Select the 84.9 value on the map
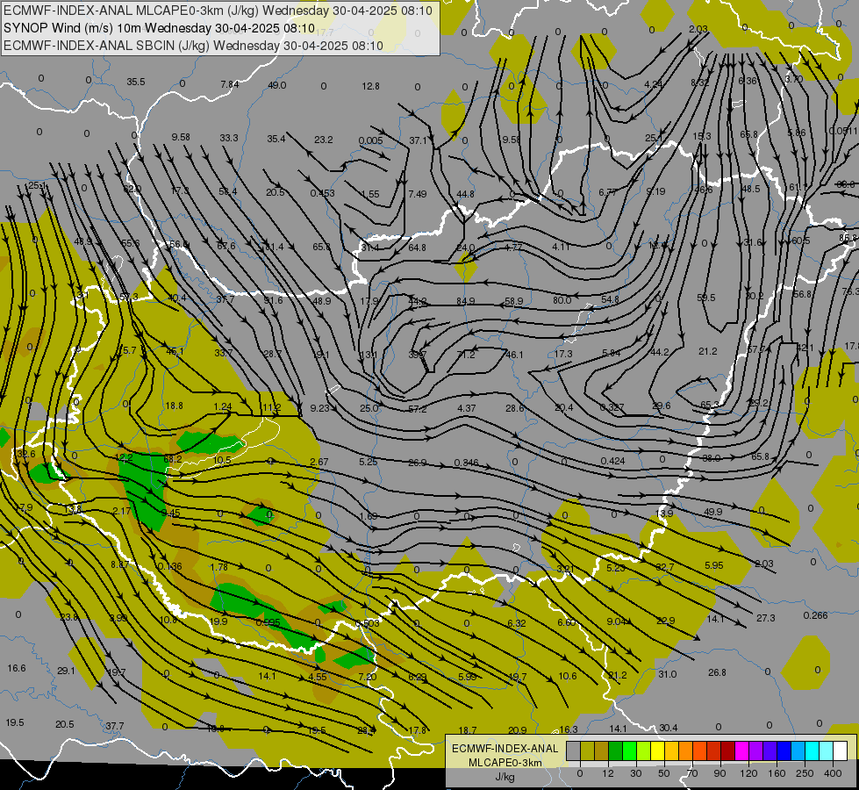 pos(466,301)
